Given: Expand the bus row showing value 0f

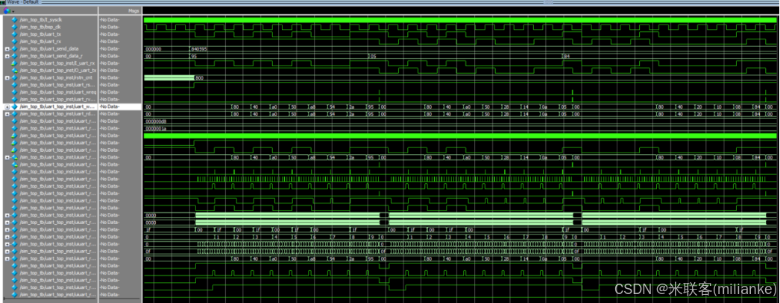Looking at the screenshot, I should tap(7, 252).
